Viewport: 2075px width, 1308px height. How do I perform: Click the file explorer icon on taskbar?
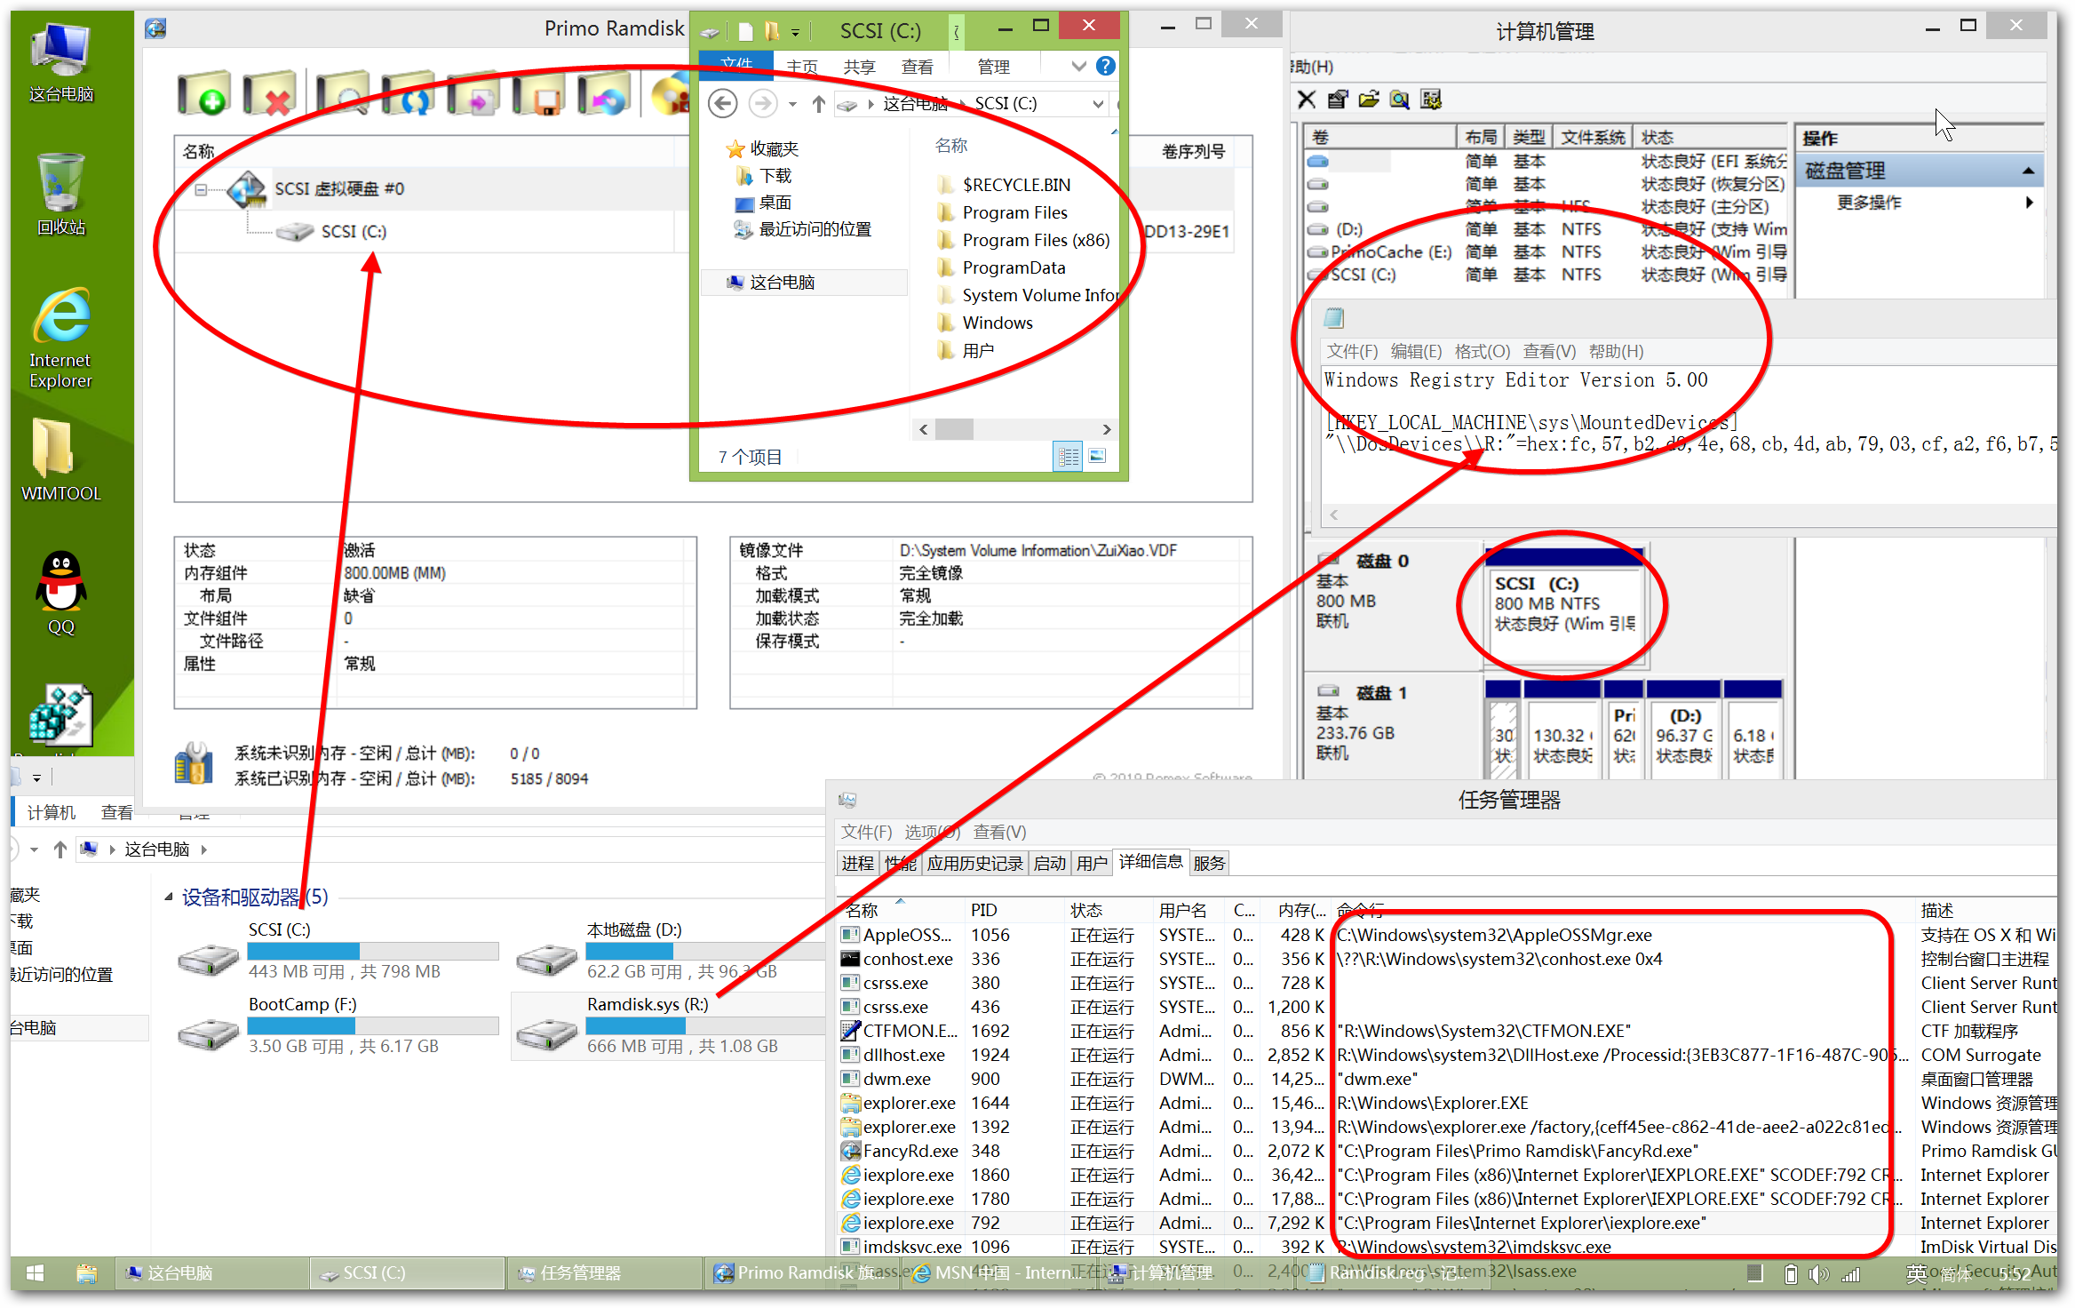[x=86, y=1272]
